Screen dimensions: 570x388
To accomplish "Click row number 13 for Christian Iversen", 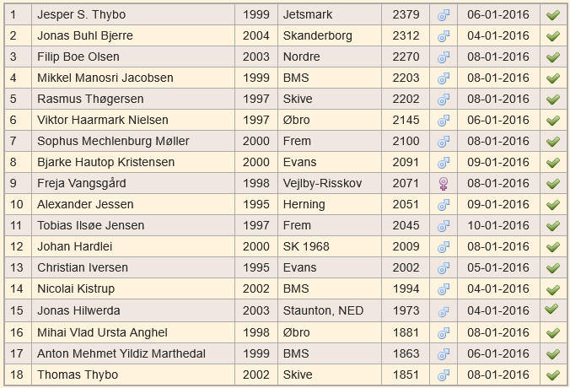I will click(17, 267).
